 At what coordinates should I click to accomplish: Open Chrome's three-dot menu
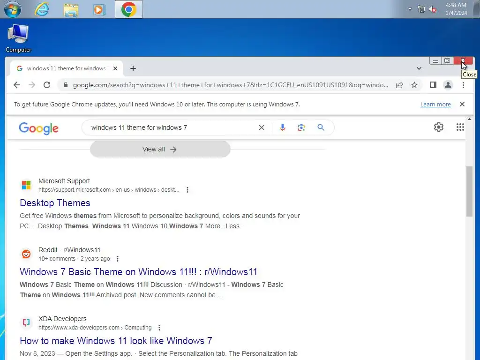[x=463, y=85]
